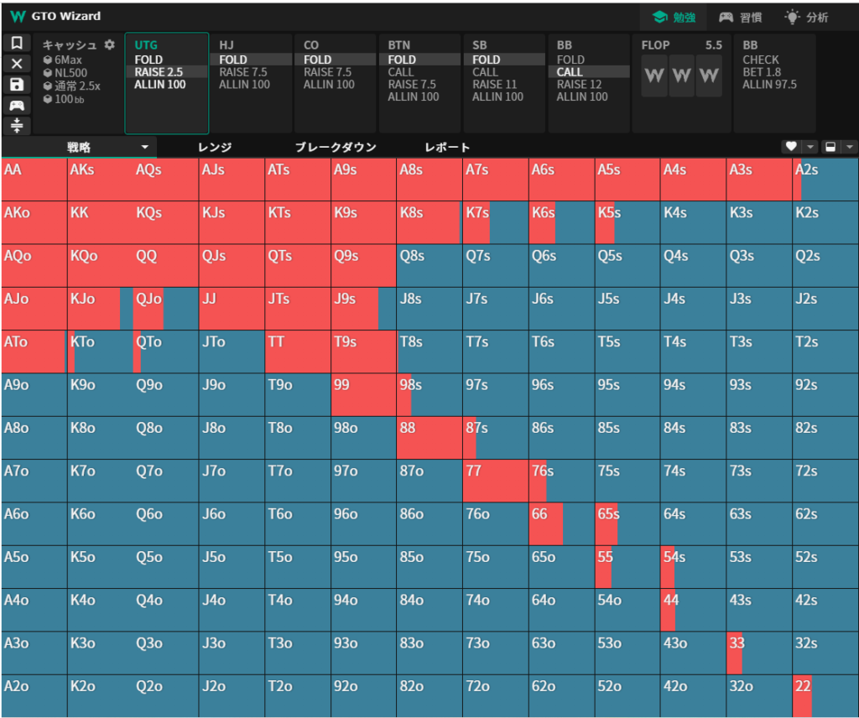Open dropdown arrow next to layout icon

coord(850,147)
